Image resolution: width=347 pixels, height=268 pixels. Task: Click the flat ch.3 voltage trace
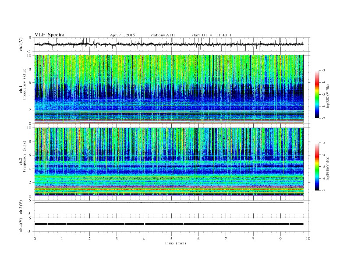pos(169,203)
